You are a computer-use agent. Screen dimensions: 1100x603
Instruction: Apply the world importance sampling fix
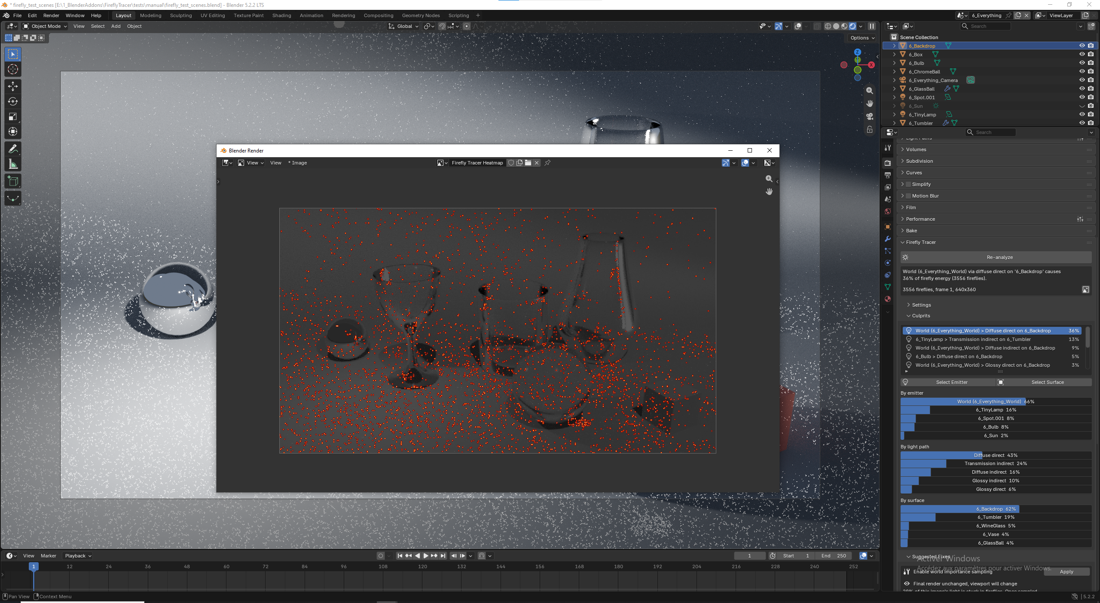click(1066, 572)
